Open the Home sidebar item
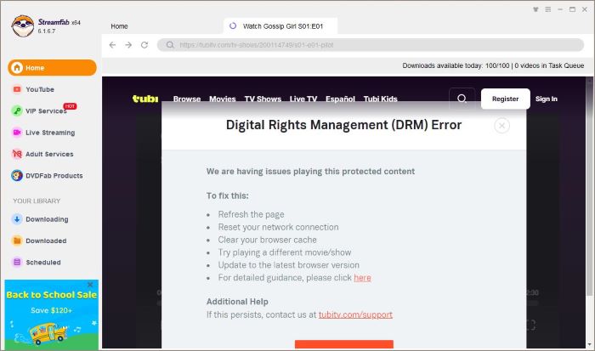 click(x=52, y=67)
